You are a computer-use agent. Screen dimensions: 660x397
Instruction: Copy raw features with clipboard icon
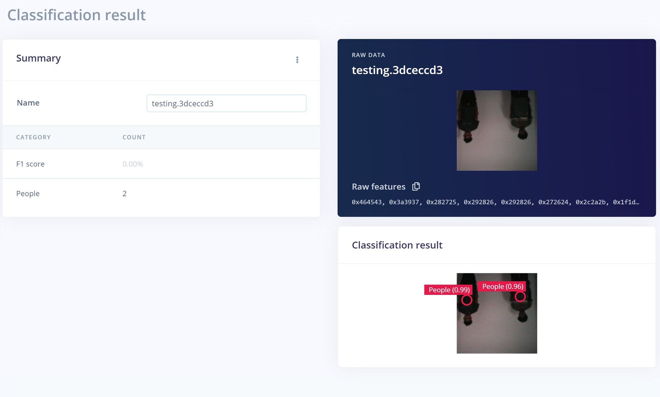tap(416, 186)
